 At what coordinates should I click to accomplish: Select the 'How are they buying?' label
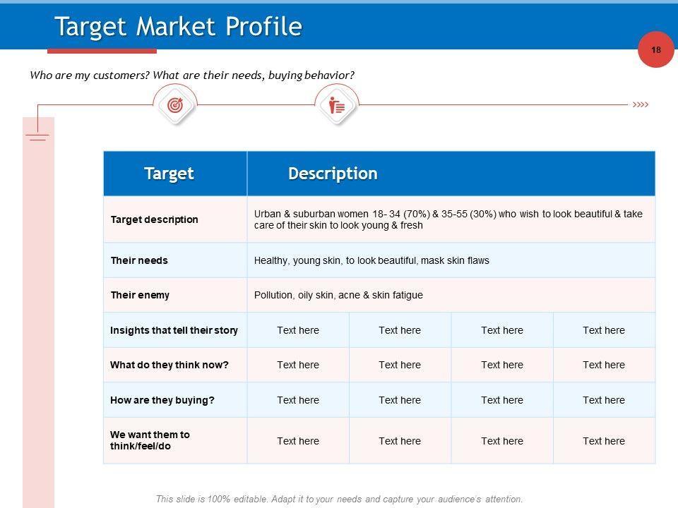pyautogui.click(x=162, y=400)
